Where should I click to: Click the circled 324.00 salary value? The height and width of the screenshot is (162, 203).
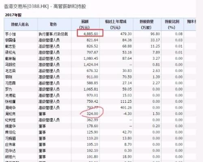tap(92, 114)
